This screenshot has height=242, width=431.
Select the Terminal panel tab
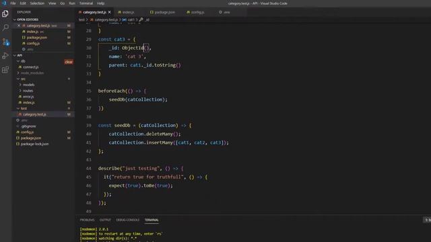152,220
